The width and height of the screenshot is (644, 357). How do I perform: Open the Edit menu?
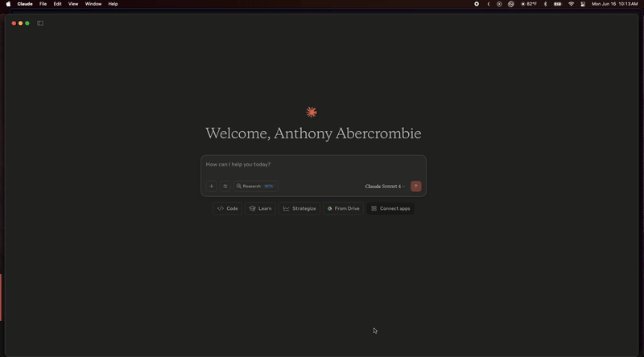(57, 4)
